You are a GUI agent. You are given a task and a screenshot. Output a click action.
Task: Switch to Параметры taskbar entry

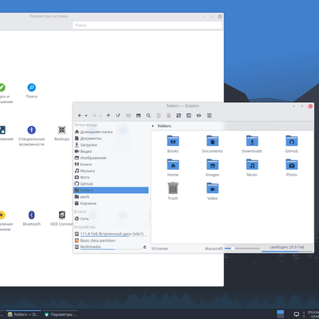[x=61, y=314]
